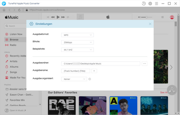Advance carousel with right chevron arrow
Image resolution: width=180 pixels, height=115 pixels.
(x=171, y=67)
